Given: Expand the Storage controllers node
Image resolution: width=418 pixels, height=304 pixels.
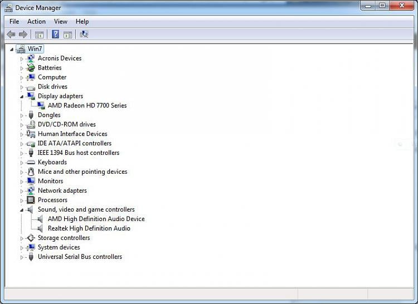Looking at the screenshot, I should point(22,238).
